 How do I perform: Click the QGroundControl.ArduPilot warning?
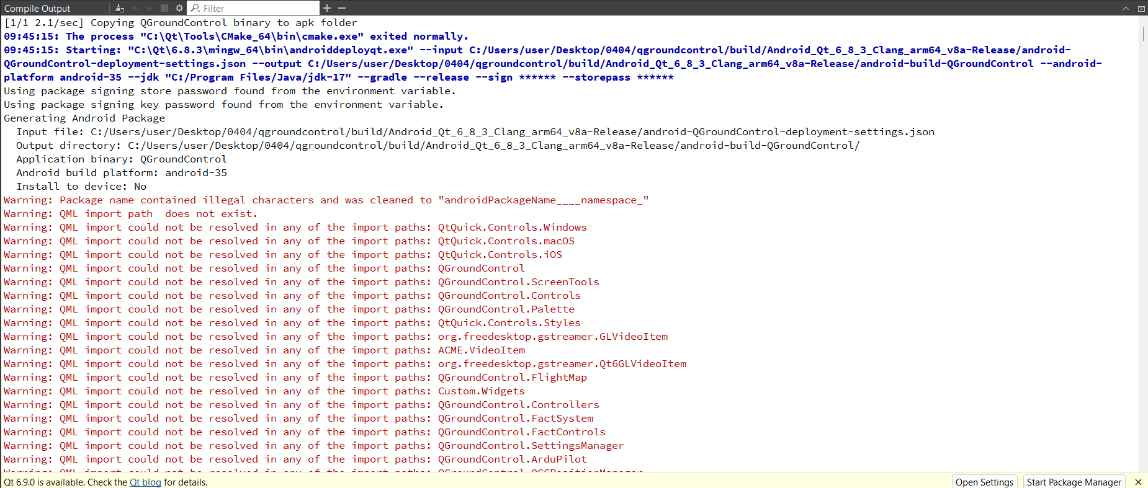point(295,459)
